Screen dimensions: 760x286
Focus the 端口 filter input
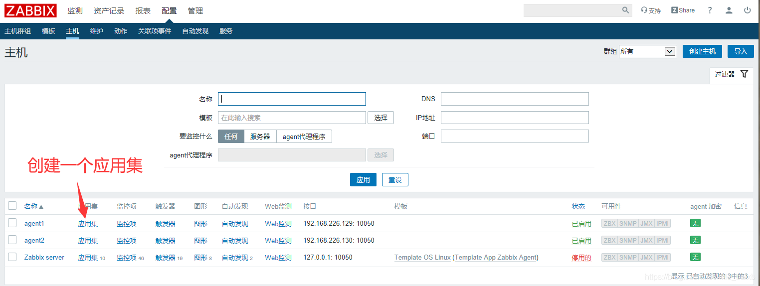click(515, 136)
